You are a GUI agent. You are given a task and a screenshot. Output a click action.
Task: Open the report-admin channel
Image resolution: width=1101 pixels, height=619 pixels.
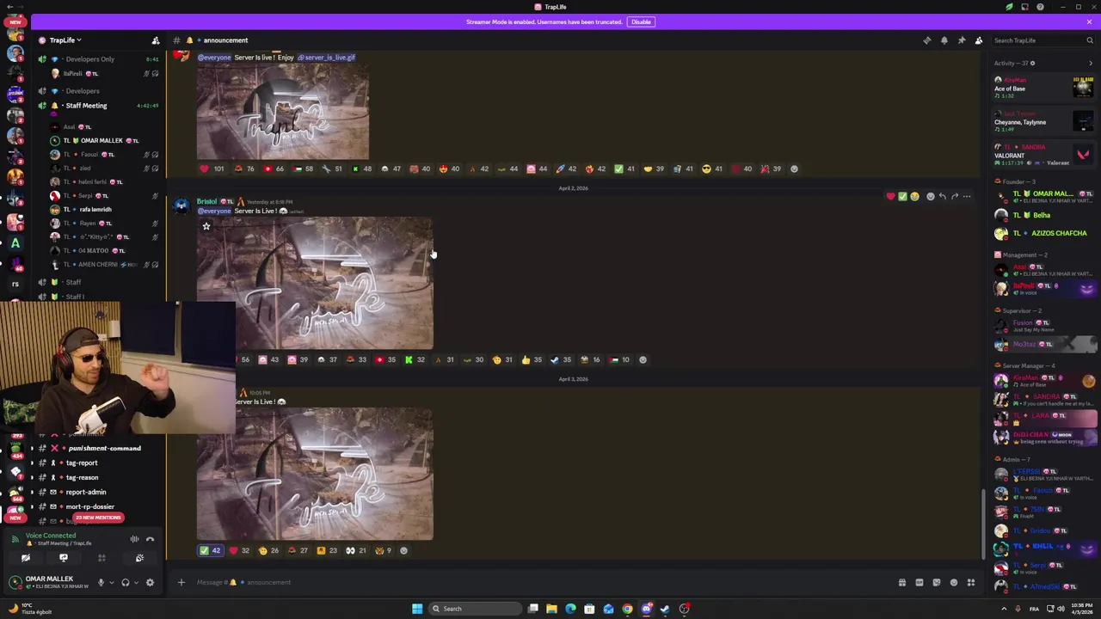[99, 493]
